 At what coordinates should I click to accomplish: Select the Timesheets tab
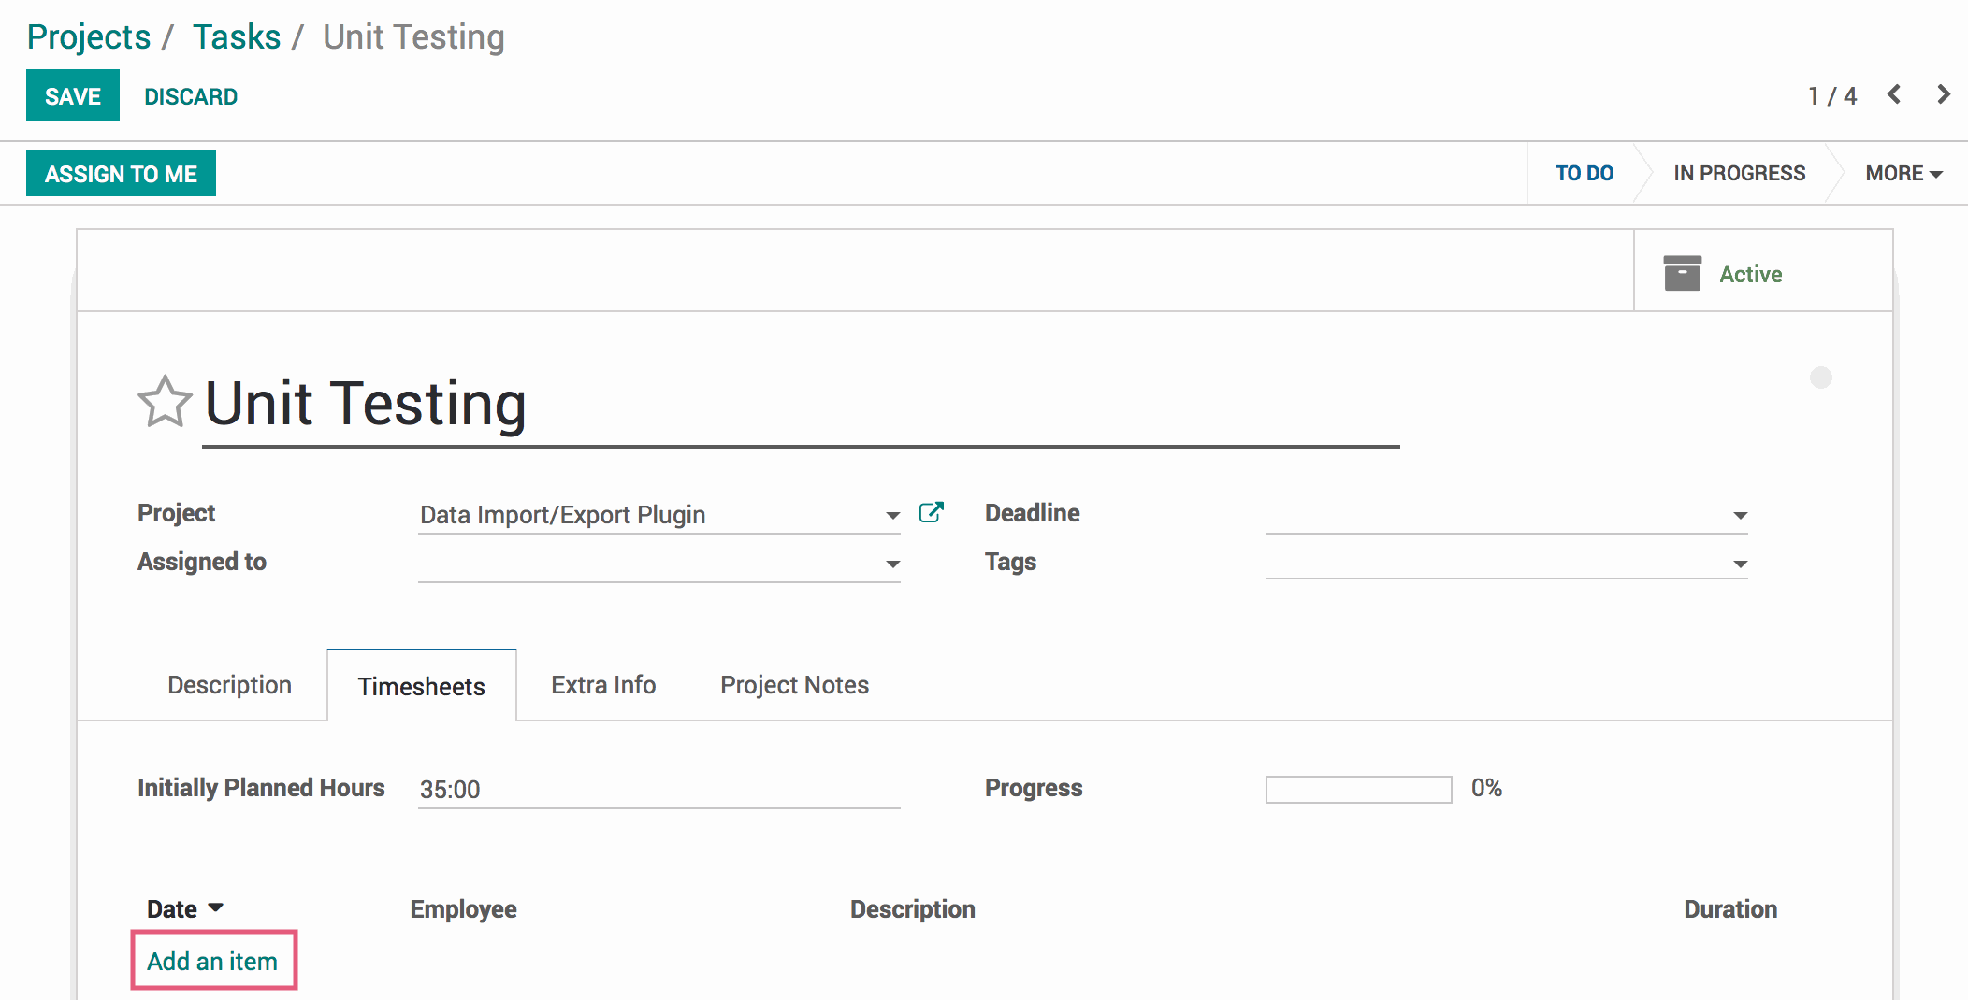421,686
